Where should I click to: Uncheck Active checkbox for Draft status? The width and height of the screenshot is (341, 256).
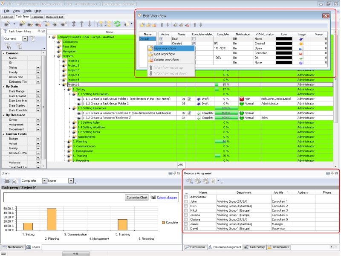tap(162, 39)
